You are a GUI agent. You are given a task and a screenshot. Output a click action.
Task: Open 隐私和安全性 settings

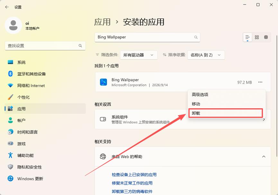(45, 167)
